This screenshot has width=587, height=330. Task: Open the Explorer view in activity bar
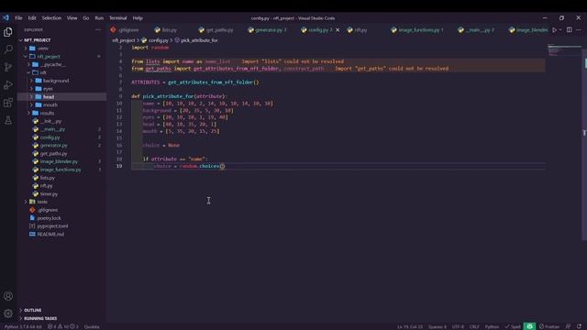[8, 32]
